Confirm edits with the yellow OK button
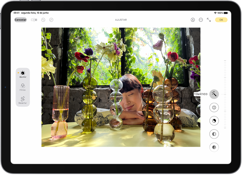The width and height of the screenshot is (242, 175). 221,20
